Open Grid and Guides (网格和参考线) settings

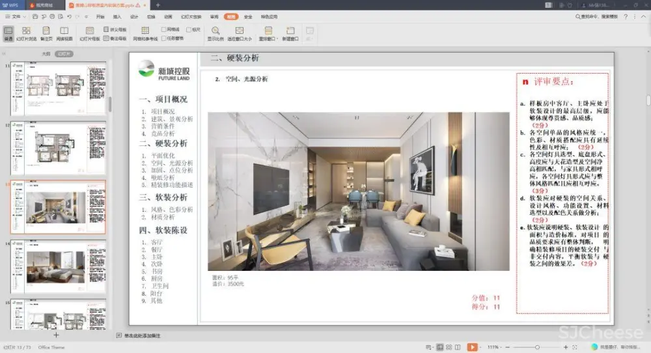tap(145, 33)
